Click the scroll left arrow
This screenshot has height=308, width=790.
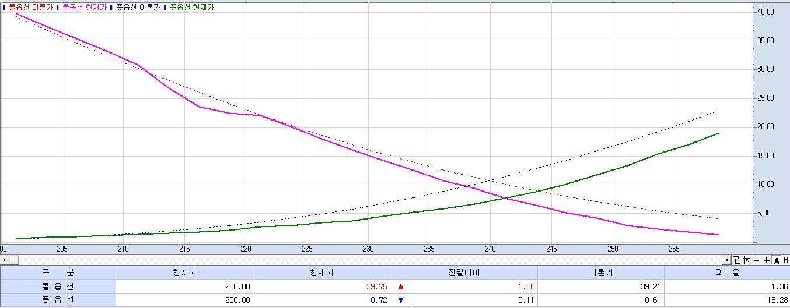pos(4,260)
